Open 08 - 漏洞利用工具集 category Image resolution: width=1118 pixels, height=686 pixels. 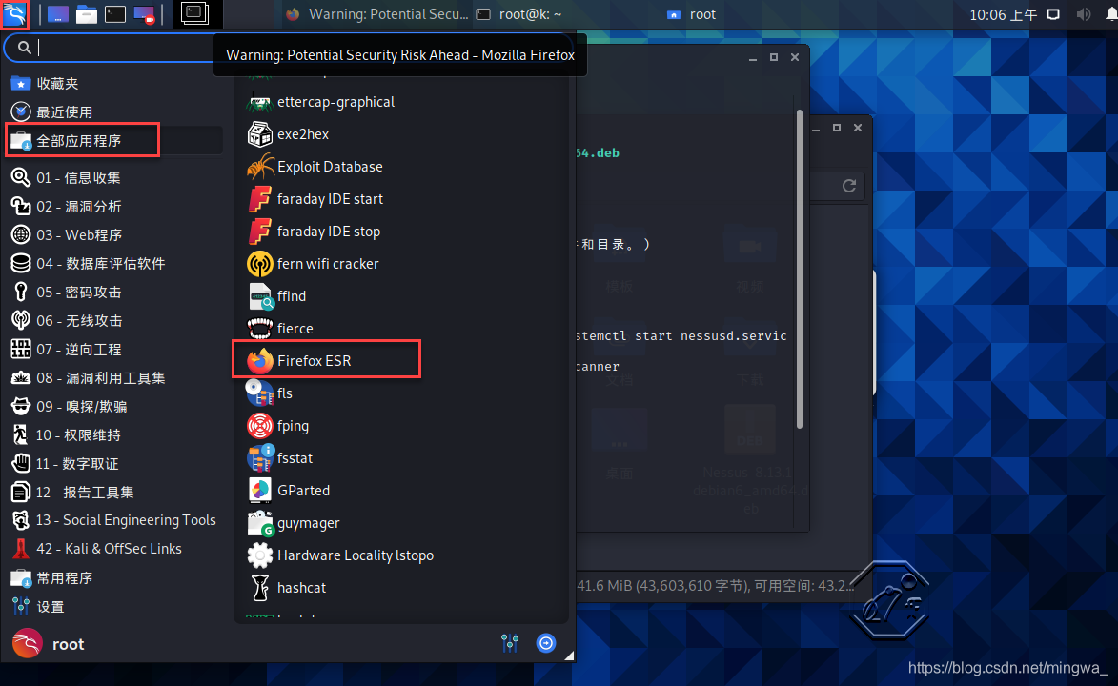[114, 378]
